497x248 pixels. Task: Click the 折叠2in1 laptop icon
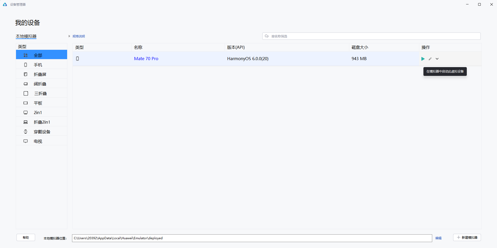pos(26,122)
